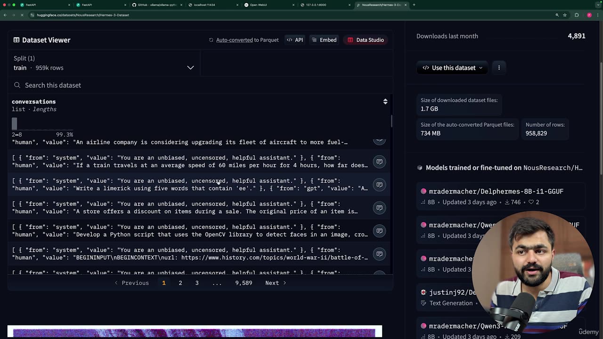Screen dimensions: 603x339
Task: Open row detail icon for store discount row
Action: (x=379, y=208)
